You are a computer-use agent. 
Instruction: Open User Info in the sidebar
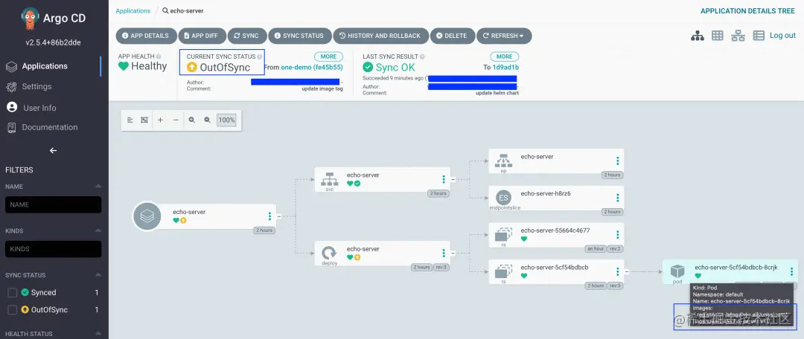pos(39,108)
